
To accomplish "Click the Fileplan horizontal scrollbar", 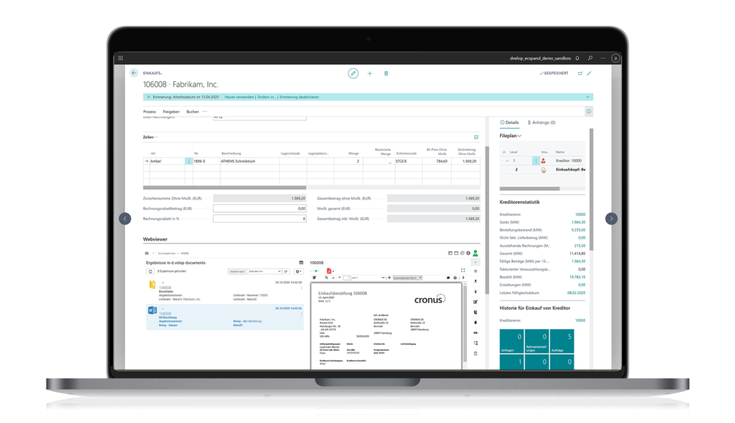I will point(529,189).
